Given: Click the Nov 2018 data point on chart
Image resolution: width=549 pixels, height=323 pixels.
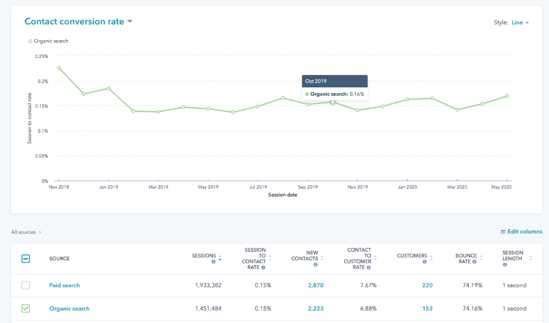Looking at the screenshot, I should click(59, 68).
